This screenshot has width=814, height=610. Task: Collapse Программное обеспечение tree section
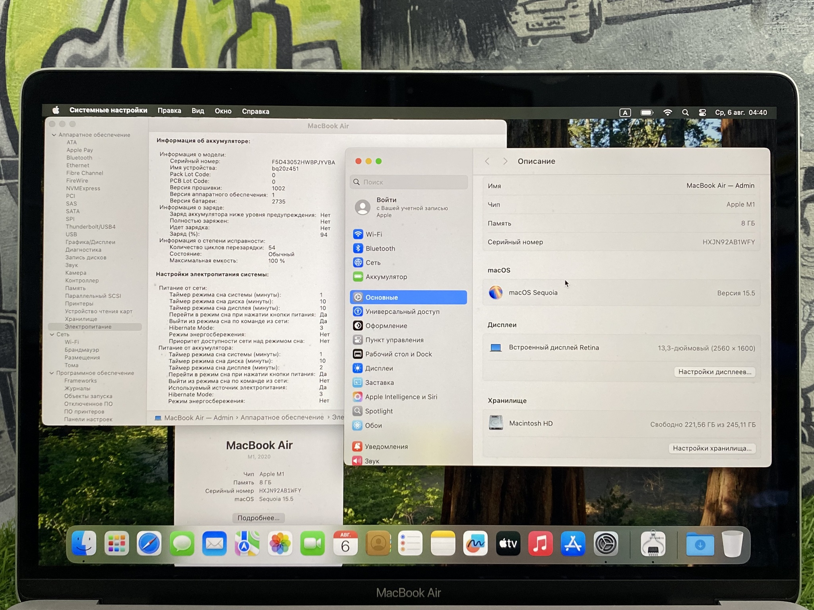click(52, 373)
